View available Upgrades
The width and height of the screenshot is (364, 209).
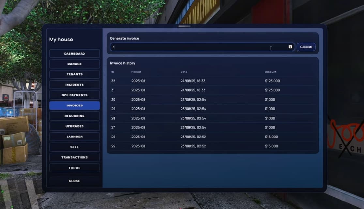74,126
